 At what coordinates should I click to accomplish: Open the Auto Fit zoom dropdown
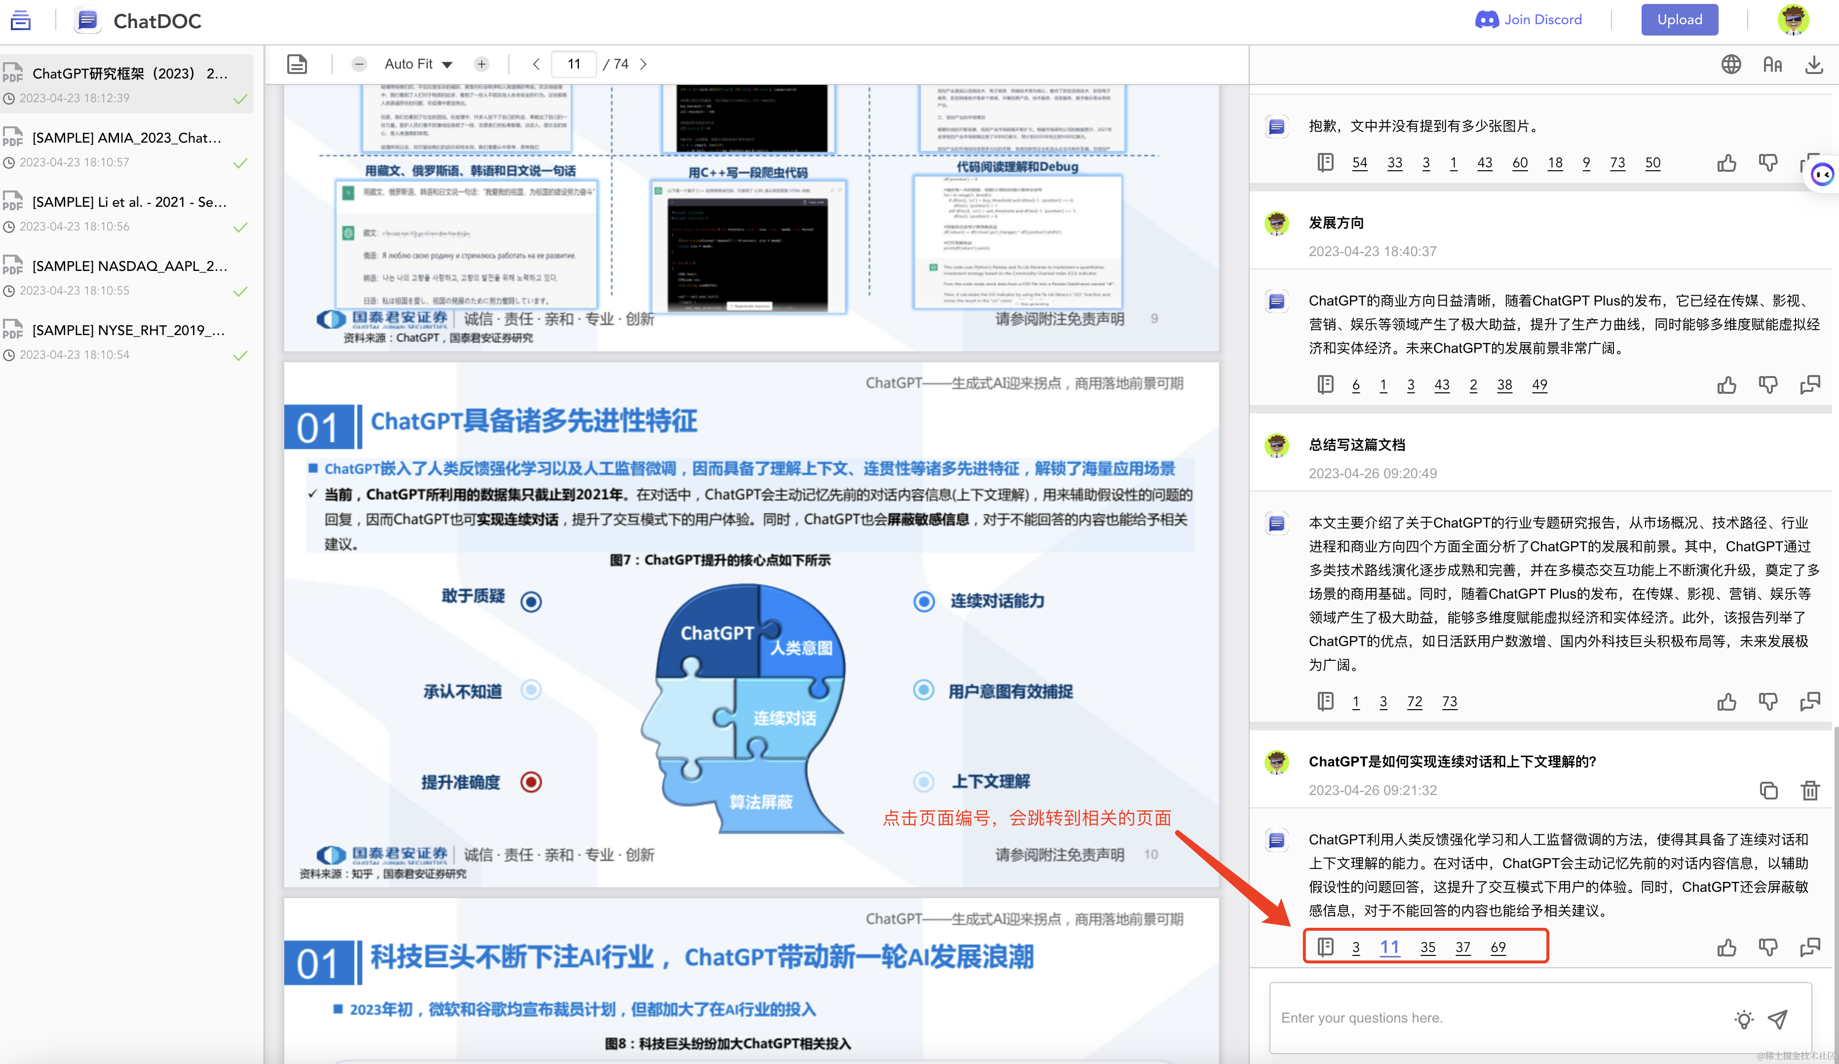pos(418,64)
